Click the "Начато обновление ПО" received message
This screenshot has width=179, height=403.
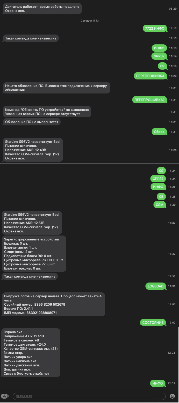pos(56,88)
